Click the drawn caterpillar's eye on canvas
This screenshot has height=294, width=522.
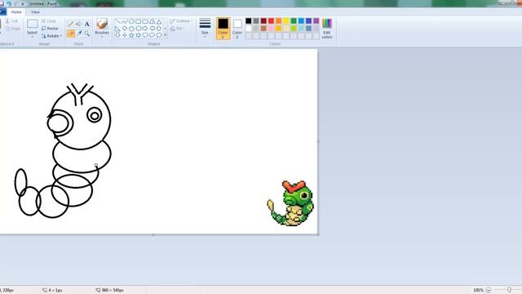pos(95,115)
